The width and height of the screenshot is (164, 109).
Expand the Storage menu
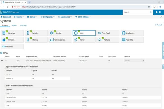pos(32,17)
